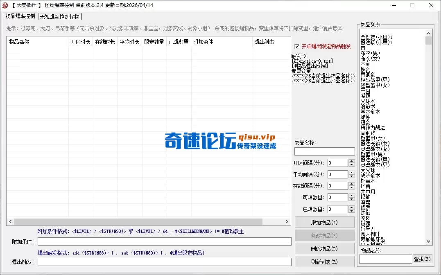Viewport: 441px width, 275px height.
Task: Focus the 爆出触发 text field
Action: point(165,262)
